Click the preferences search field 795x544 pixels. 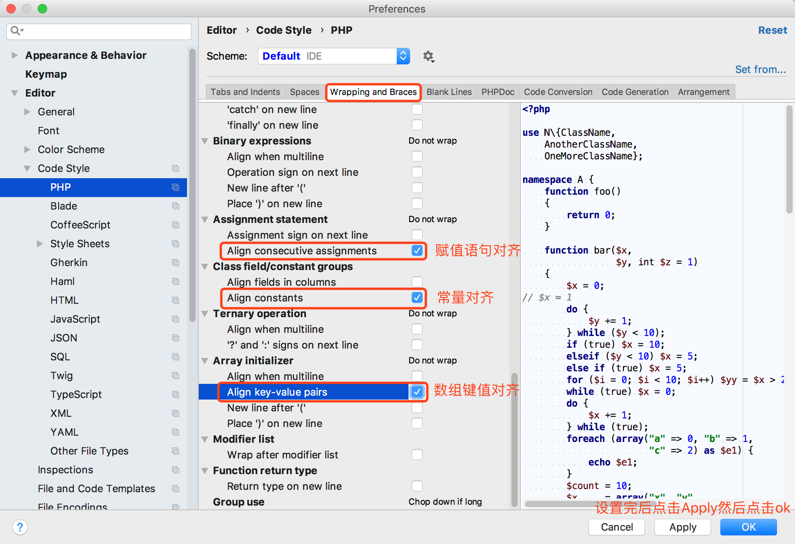coord(99,31)
